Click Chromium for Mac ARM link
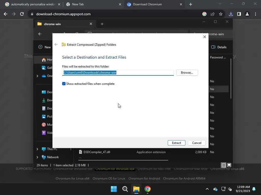Viewport: 261px width, 195px height. click(191, 169)
